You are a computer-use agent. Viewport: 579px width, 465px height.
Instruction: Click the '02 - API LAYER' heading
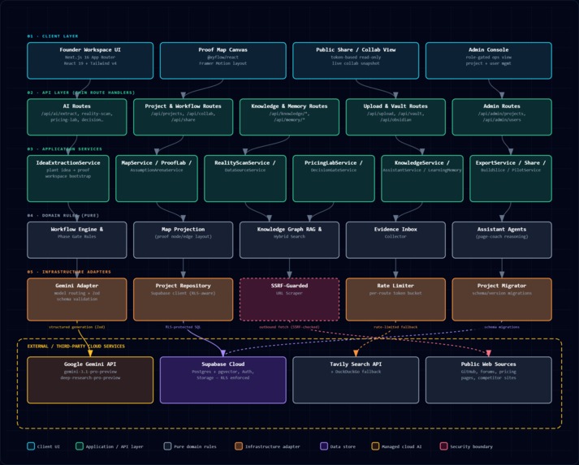[x=81, y=93]
